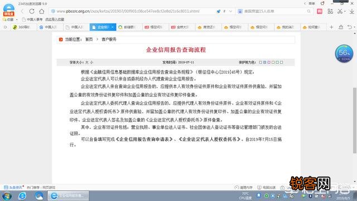Click the 56% floating accelerator ball

(x=344, y=54)
